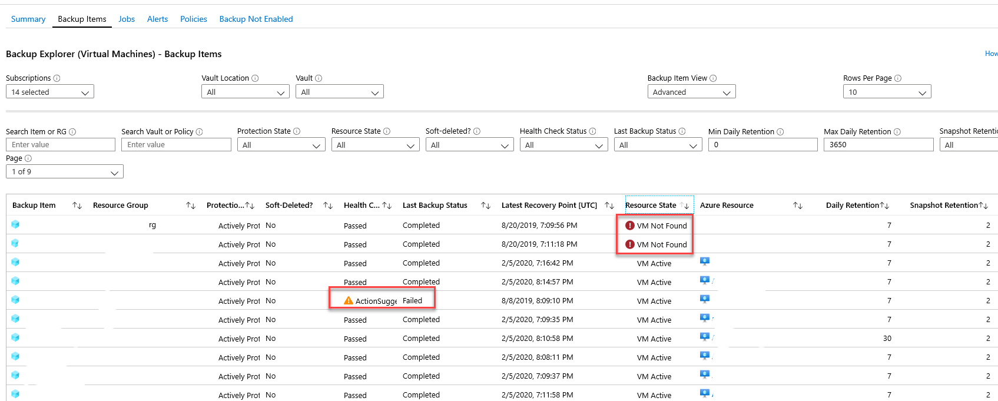Click the 'Passed' health cell in the 8:10:58 PM row
Image resolution: width=998 pixels, height=401 pixels.
355,339
